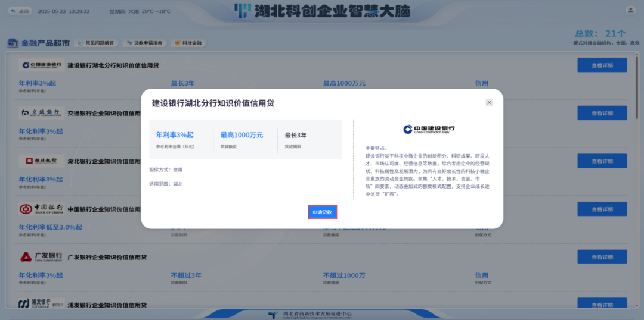Viewport: 644px width, 320px height.
Task: Click the 浦发银行 logo
Action: point(42,304)
